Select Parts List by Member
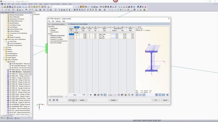The height and width of the screenshot is (122, 218). click(56, 43)
